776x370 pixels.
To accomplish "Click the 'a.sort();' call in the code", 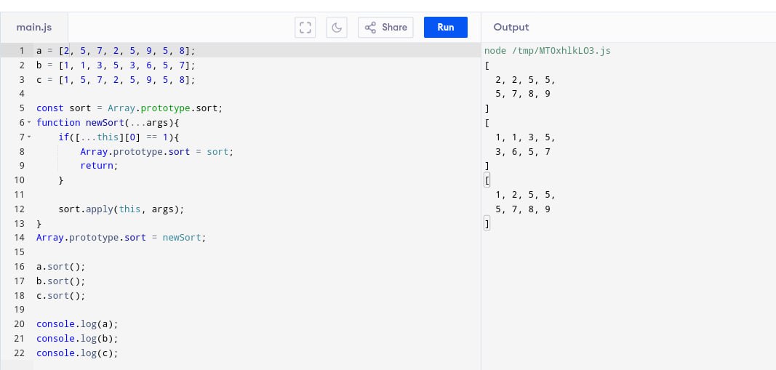I will pyautogui.click(x=60, y=267).
